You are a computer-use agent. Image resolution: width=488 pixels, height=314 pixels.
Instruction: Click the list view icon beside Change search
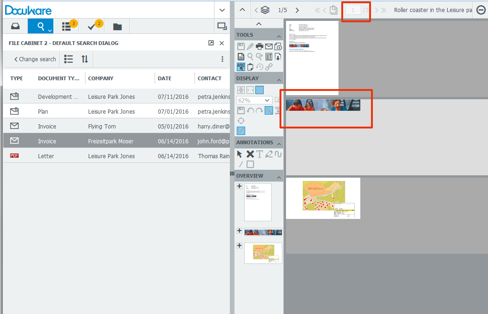[x=69, y=59]
